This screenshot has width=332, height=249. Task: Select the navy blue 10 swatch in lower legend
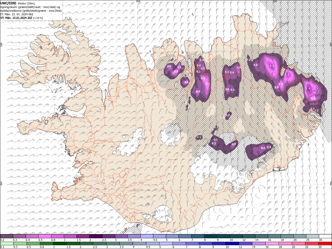tap(232, 244)
